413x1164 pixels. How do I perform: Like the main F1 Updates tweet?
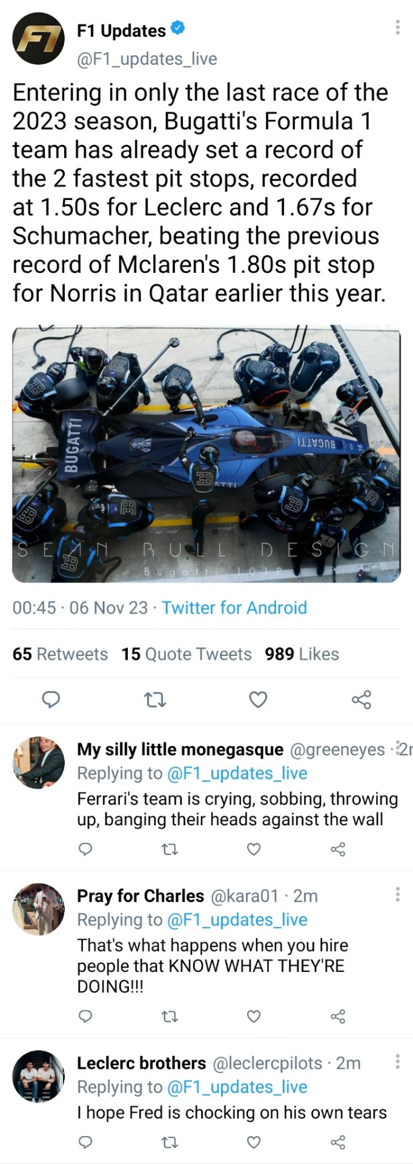[258, 700]
